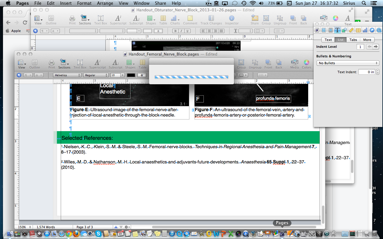Apply Superscript in Femoral Nerve Block toolbar
The width and height of the screenshot is (383, 239).
pyautogui.click(x=98, y=64)
